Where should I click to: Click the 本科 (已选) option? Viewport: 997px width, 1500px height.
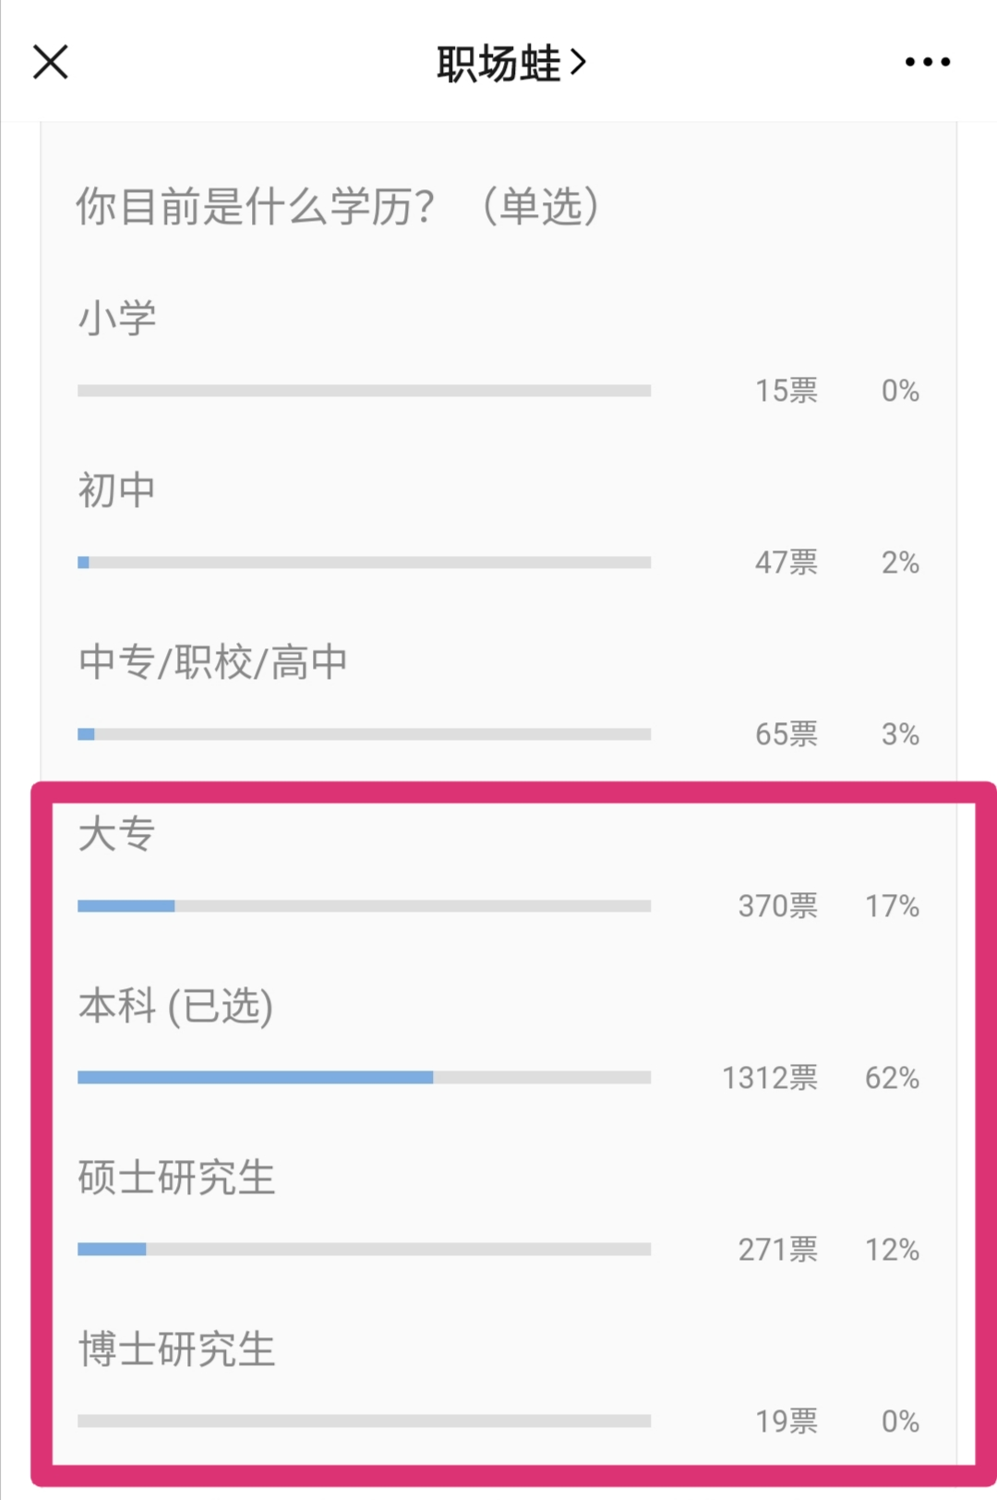coord(175,1006)
